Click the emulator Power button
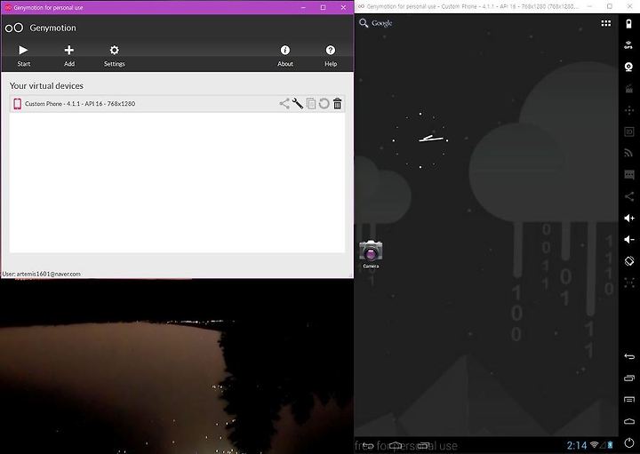The width and height of the screenshot is (640, 454). [x=629, y=442]
